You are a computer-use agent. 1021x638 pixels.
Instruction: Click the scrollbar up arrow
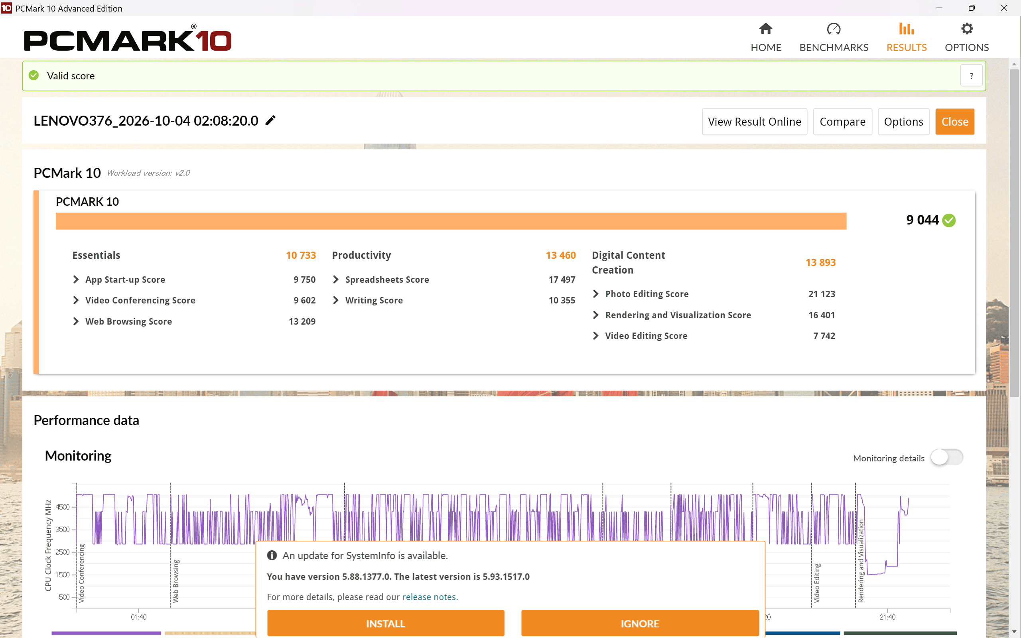pos(1014,65)
